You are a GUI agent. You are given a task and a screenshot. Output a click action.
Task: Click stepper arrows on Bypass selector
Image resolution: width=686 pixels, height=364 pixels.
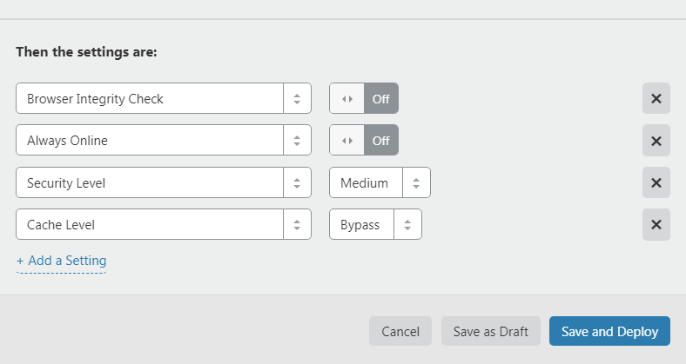click(407, 224)
